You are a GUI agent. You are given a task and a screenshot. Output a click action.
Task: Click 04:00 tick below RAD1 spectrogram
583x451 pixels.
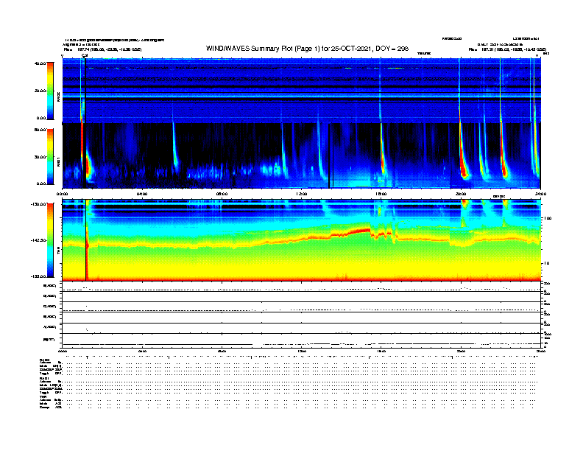point(142,194)
